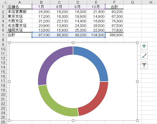Select column C header

(59, 2)
